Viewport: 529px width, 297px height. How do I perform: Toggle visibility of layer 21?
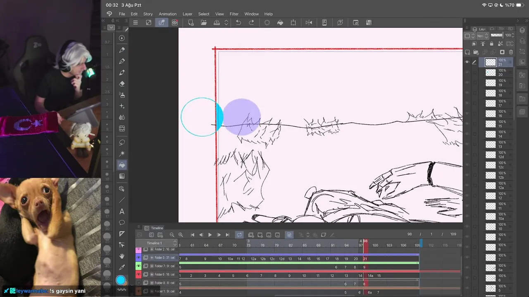pos(467,62)
